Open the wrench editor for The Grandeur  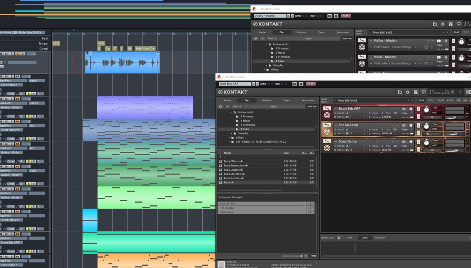coord(327,125)
